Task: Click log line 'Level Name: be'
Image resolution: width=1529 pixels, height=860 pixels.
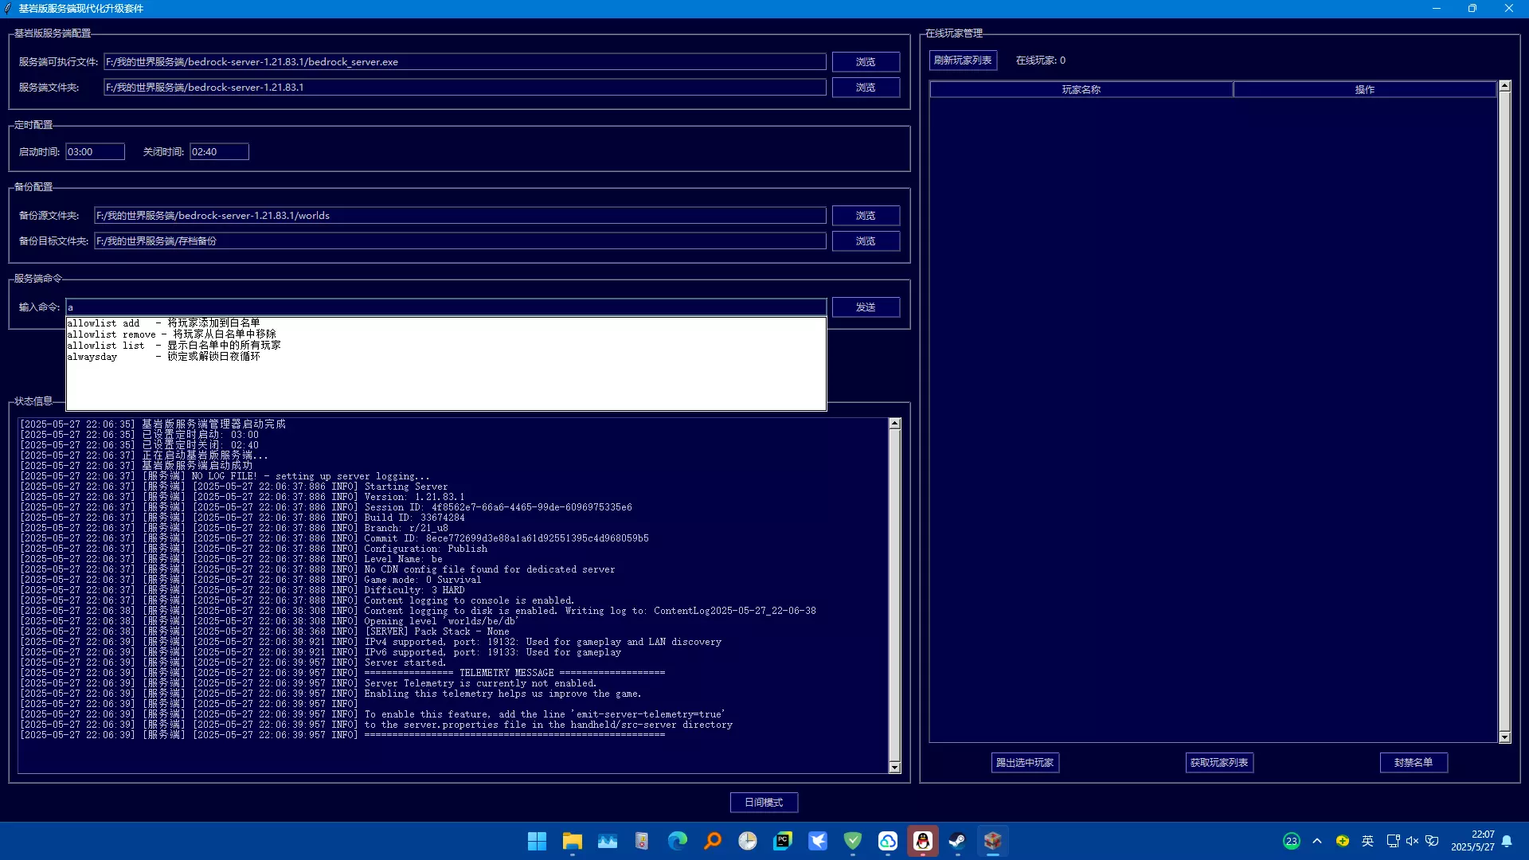Action: (403, 559)
